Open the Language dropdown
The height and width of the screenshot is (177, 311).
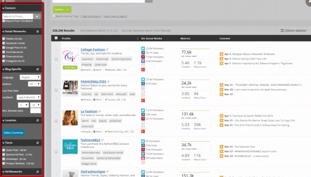pos(30,77)
